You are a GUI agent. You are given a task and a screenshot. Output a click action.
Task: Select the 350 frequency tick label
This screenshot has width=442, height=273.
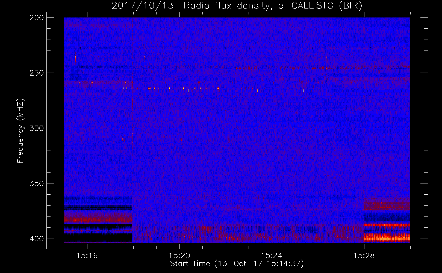[36, 183]
